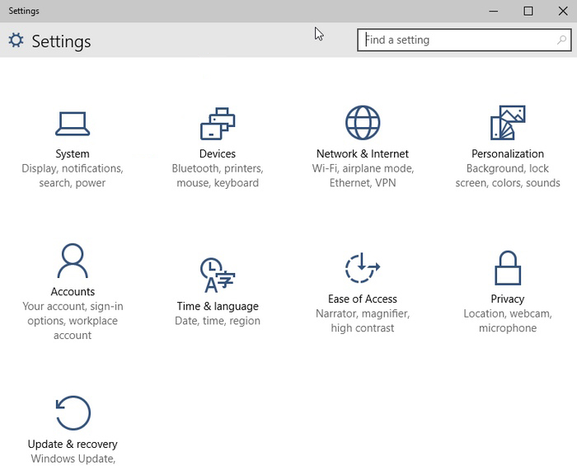Click 'Date, time, region' description
577x466 pixels.
coord(218,321)
